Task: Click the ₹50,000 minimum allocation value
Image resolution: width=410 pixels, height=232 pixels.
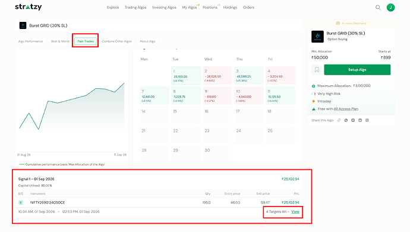Action: click(x=320, y=57)
